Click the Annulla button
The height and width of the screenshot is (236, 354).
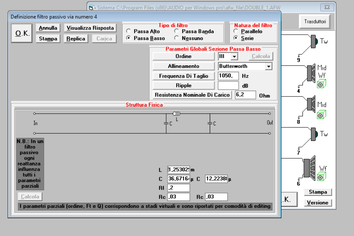point(48,28)
